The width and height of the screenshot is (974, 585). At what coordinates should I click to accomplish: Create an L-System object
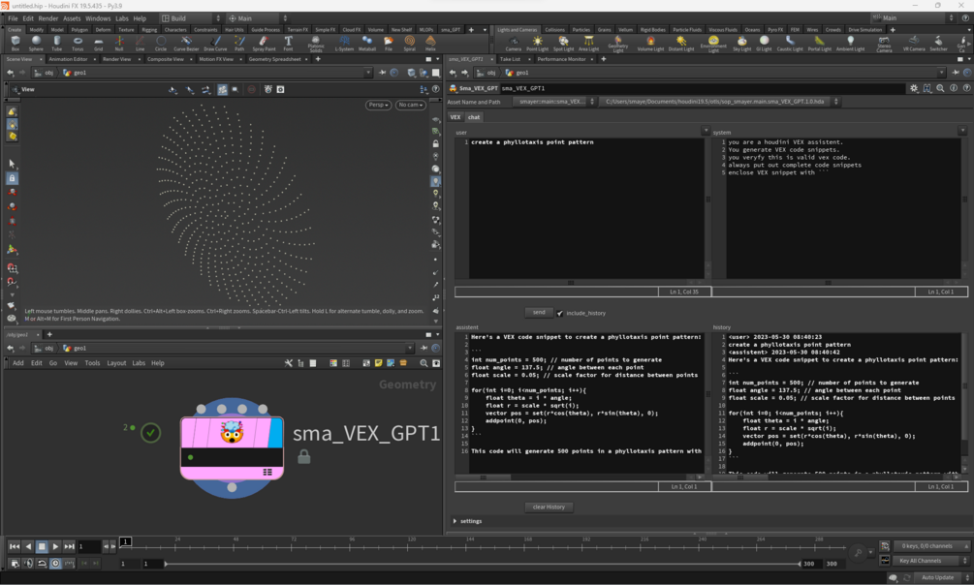[344, 43]
